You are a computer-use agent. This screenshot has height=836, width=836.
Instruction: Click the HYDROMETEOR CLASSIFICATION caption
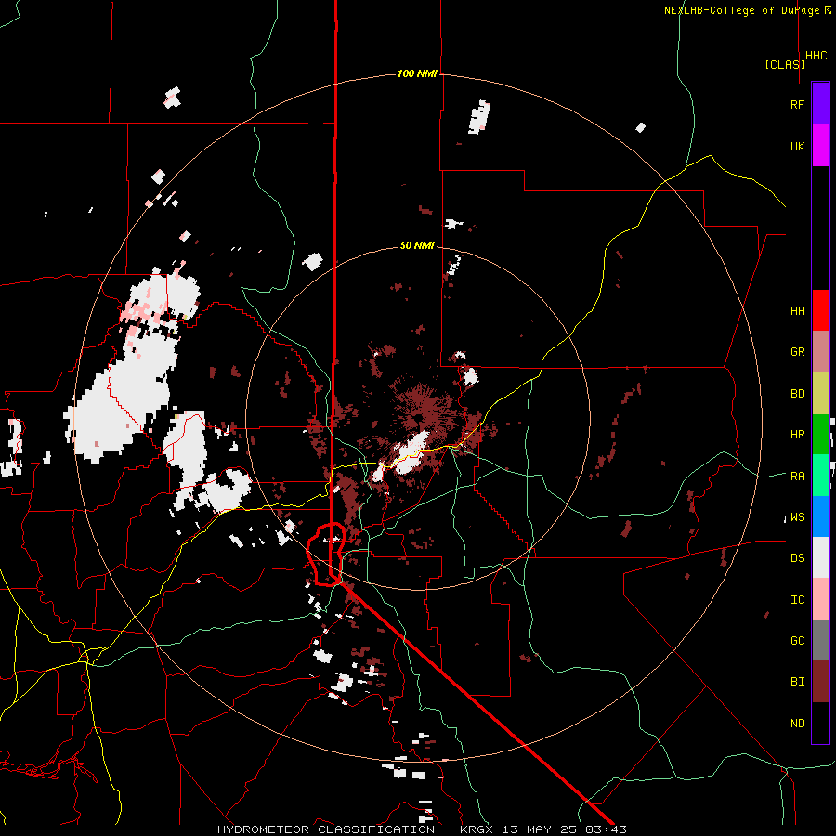coord(326,829)
